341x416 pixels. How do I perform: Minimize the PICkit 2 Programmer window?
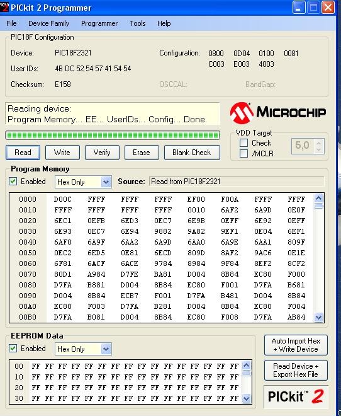[x=299, y=7]
